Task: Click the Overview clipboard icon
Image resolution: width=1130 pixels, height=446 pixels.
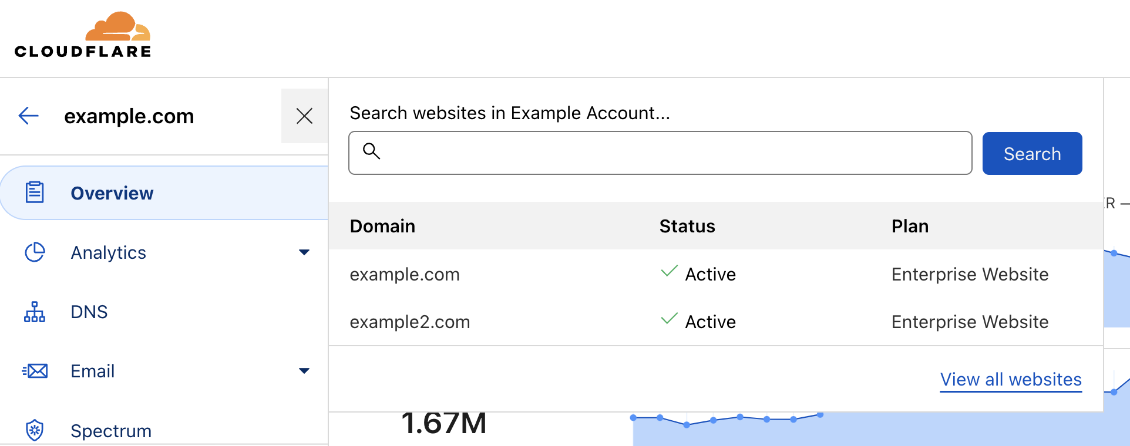Action: pos(35,192)
